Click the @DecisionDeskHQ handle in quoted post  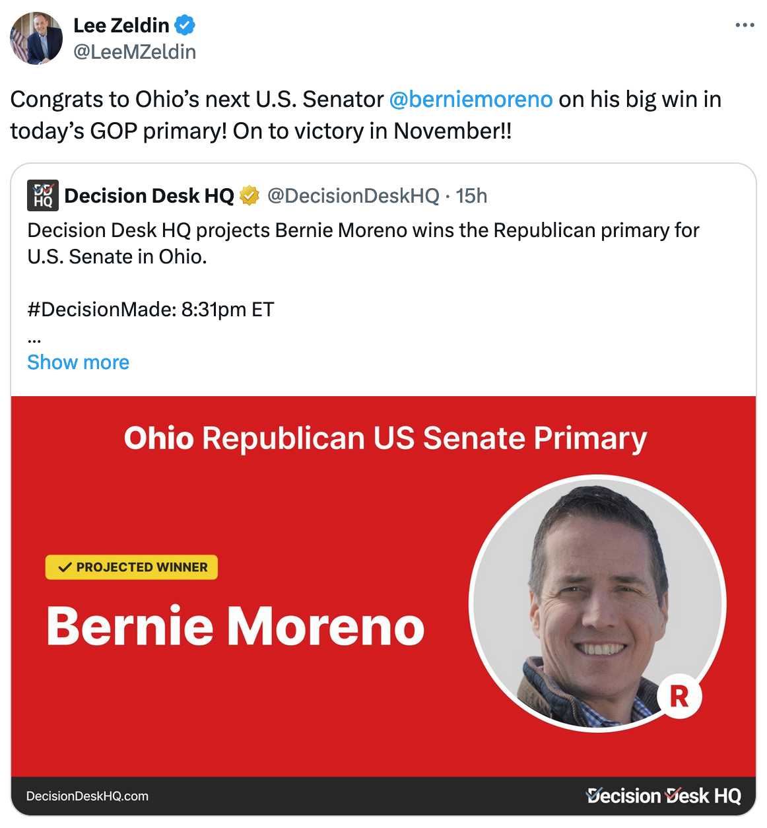pyautogui.click(x=353, y=195)
